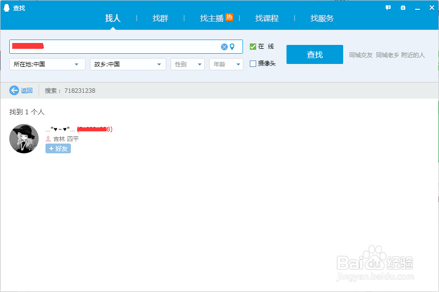Enable the 摄像头 camera checkbox

pyautogui.click(x=253, y=63)
